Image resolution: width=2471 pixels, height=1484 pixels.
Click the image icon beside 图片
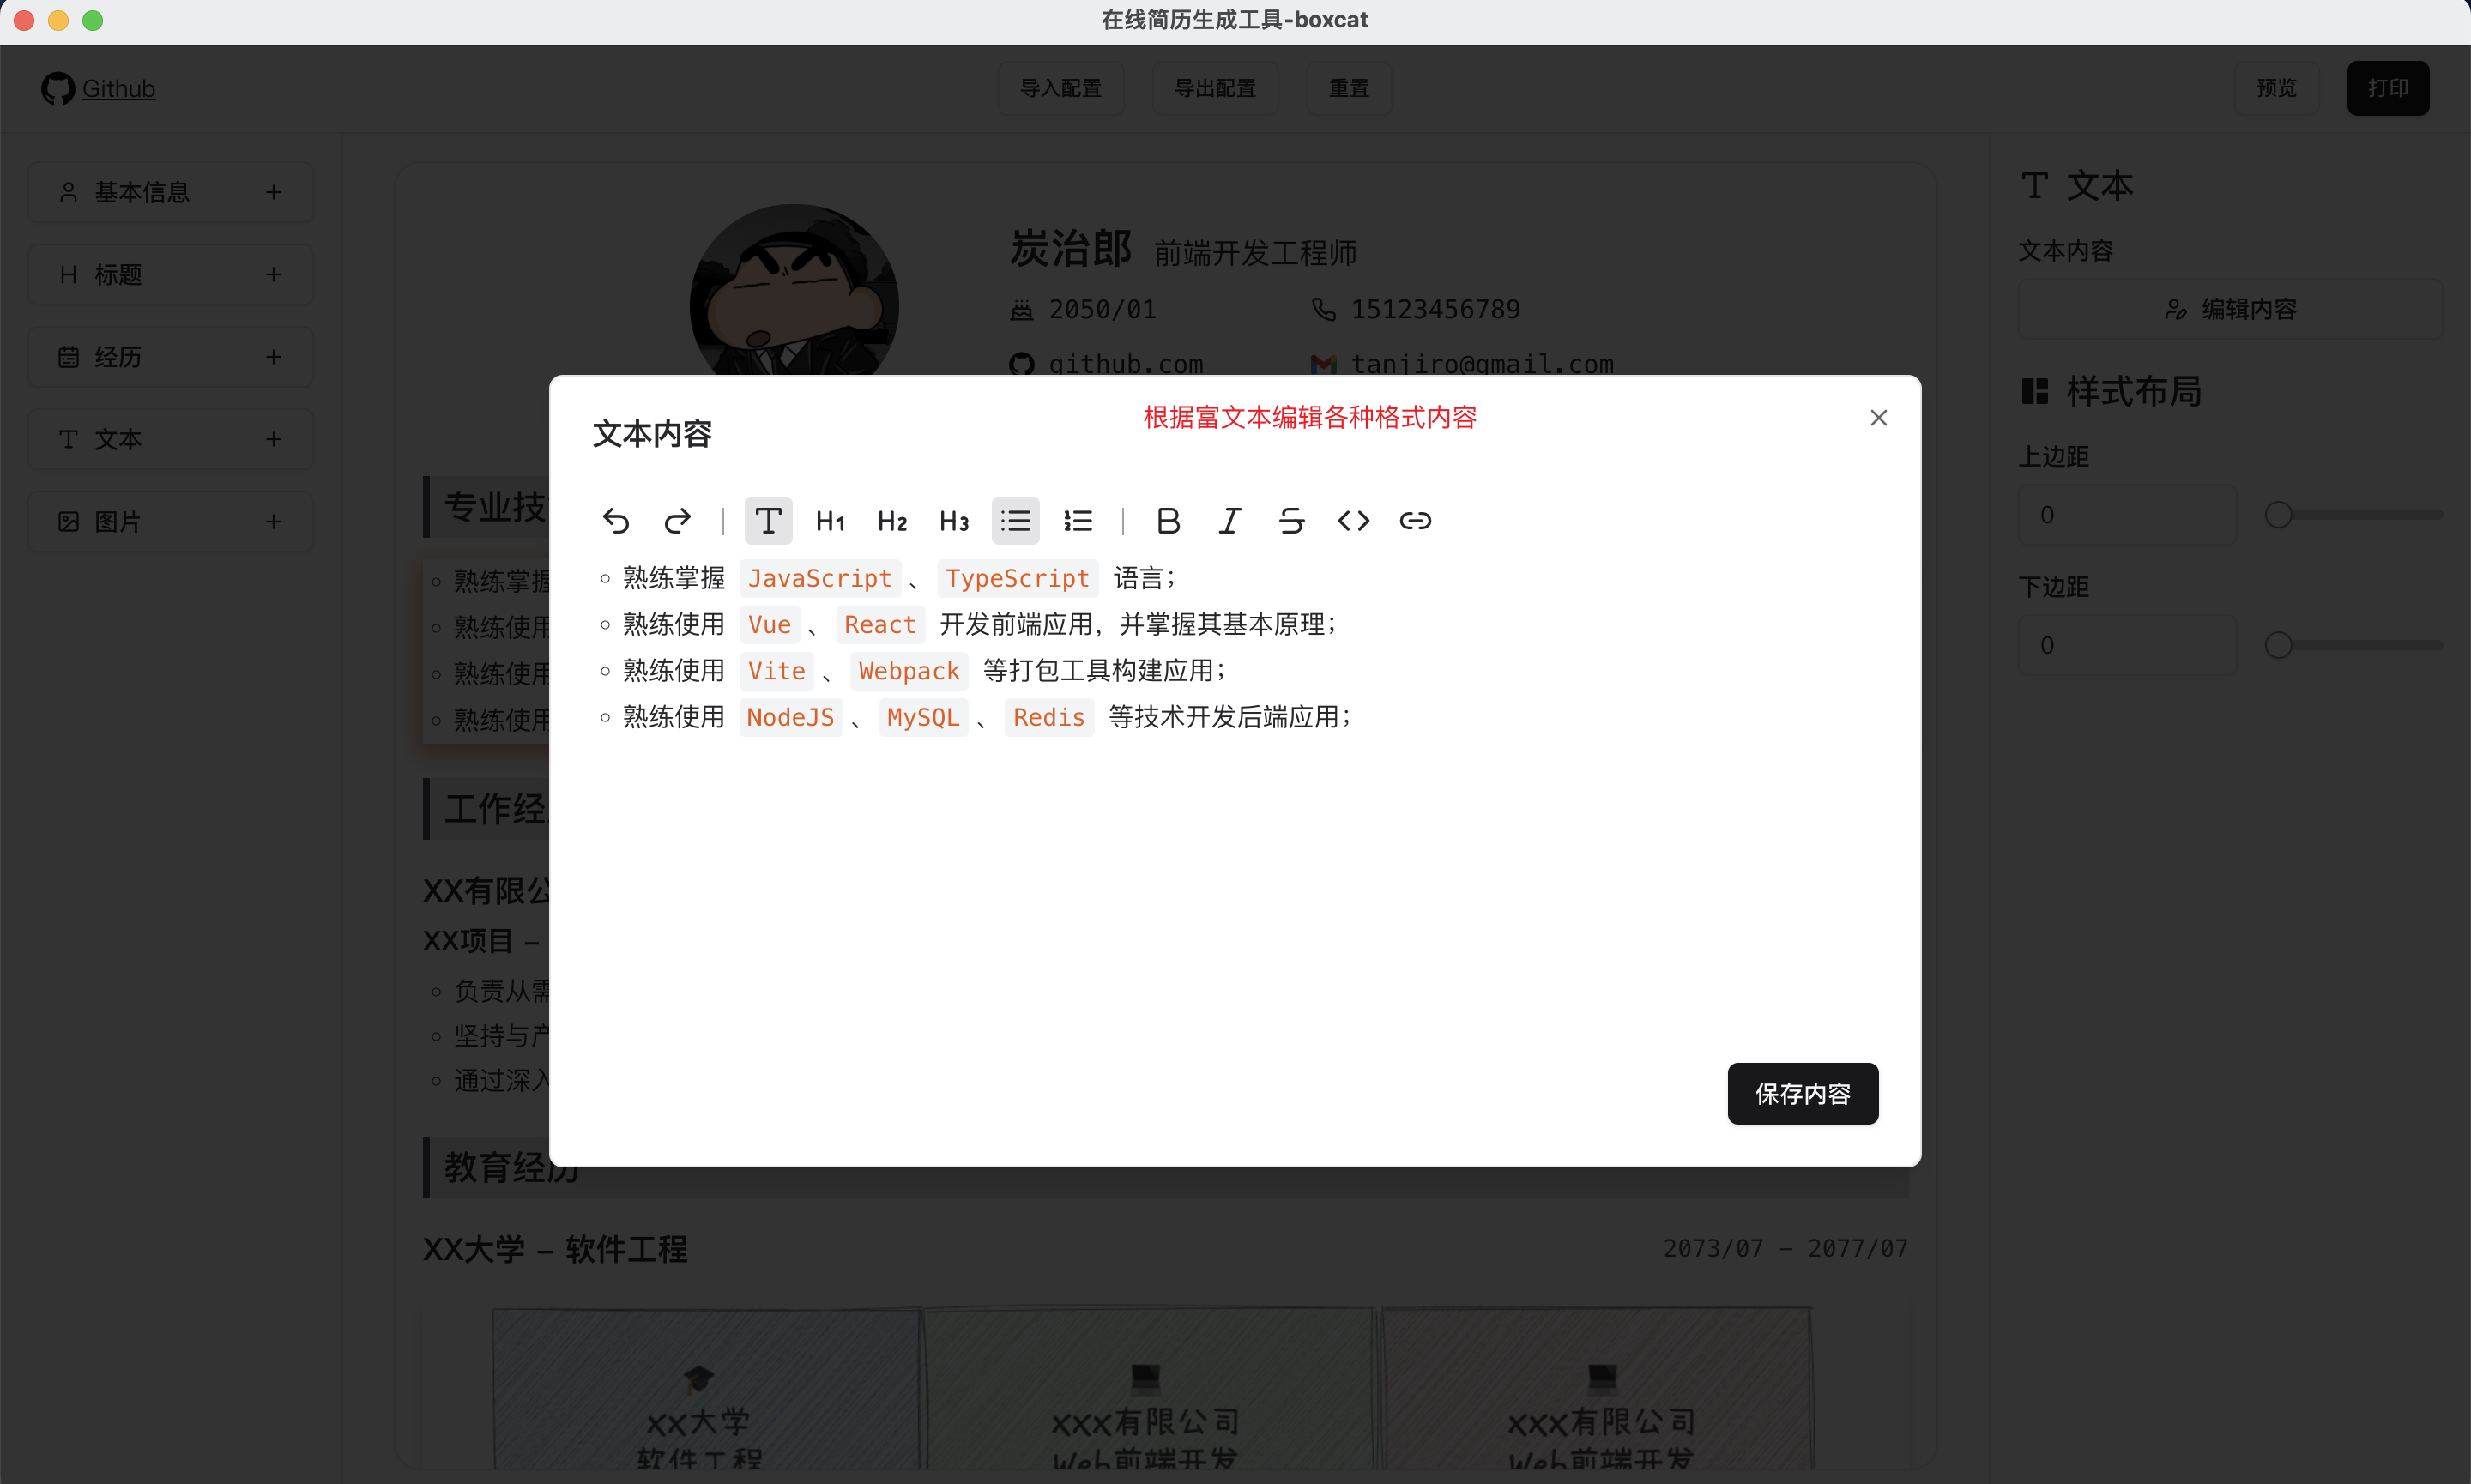(68, 522)
